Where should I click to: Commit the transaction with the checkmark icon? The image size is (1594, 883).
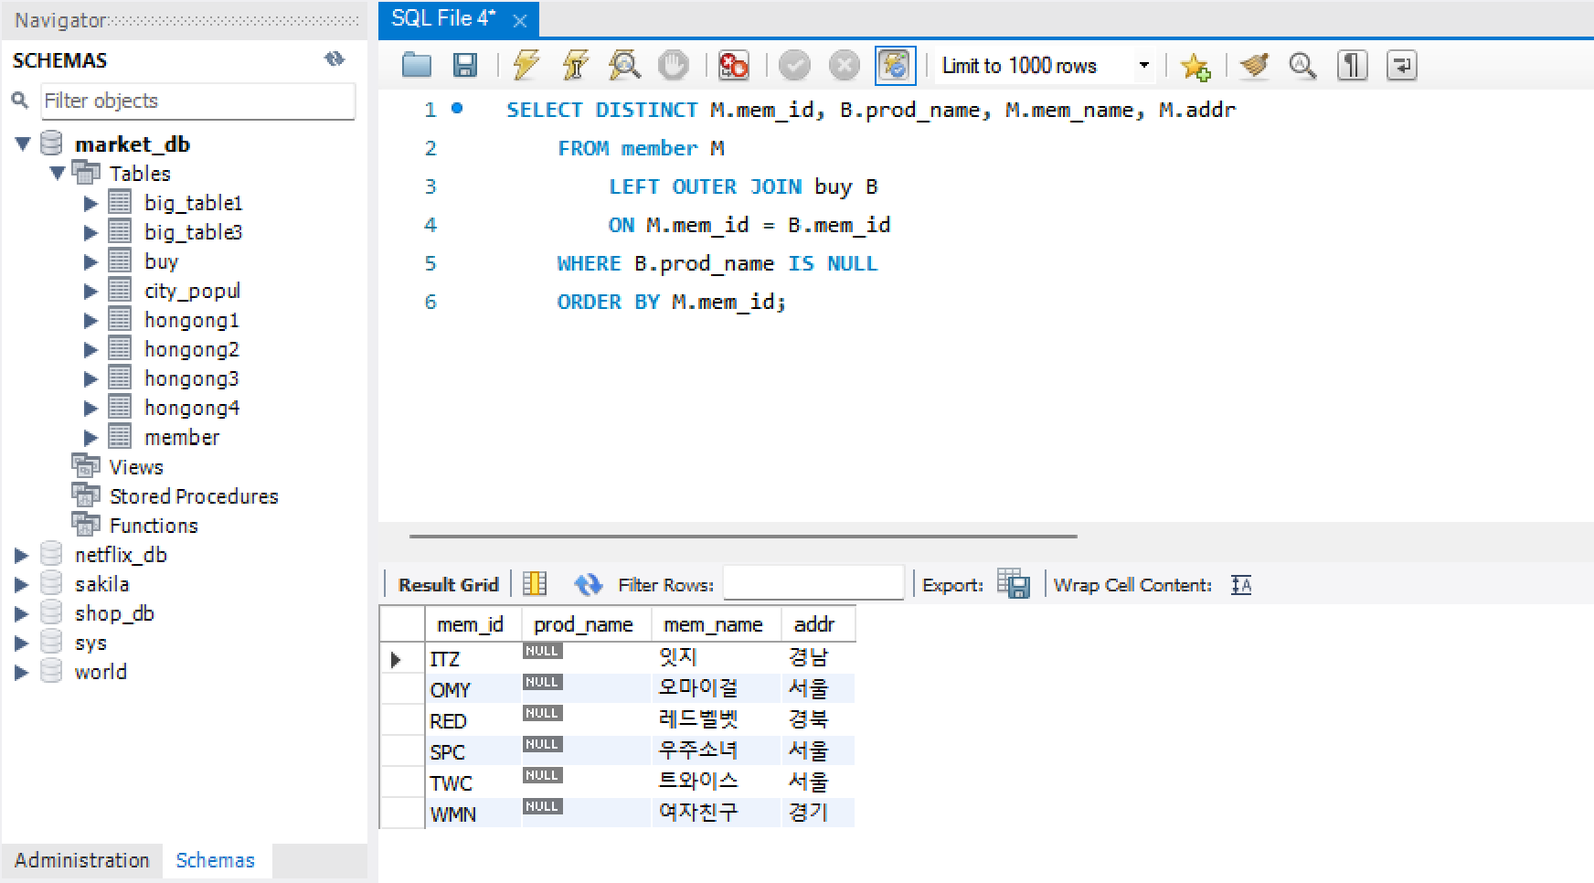[794, 65]
